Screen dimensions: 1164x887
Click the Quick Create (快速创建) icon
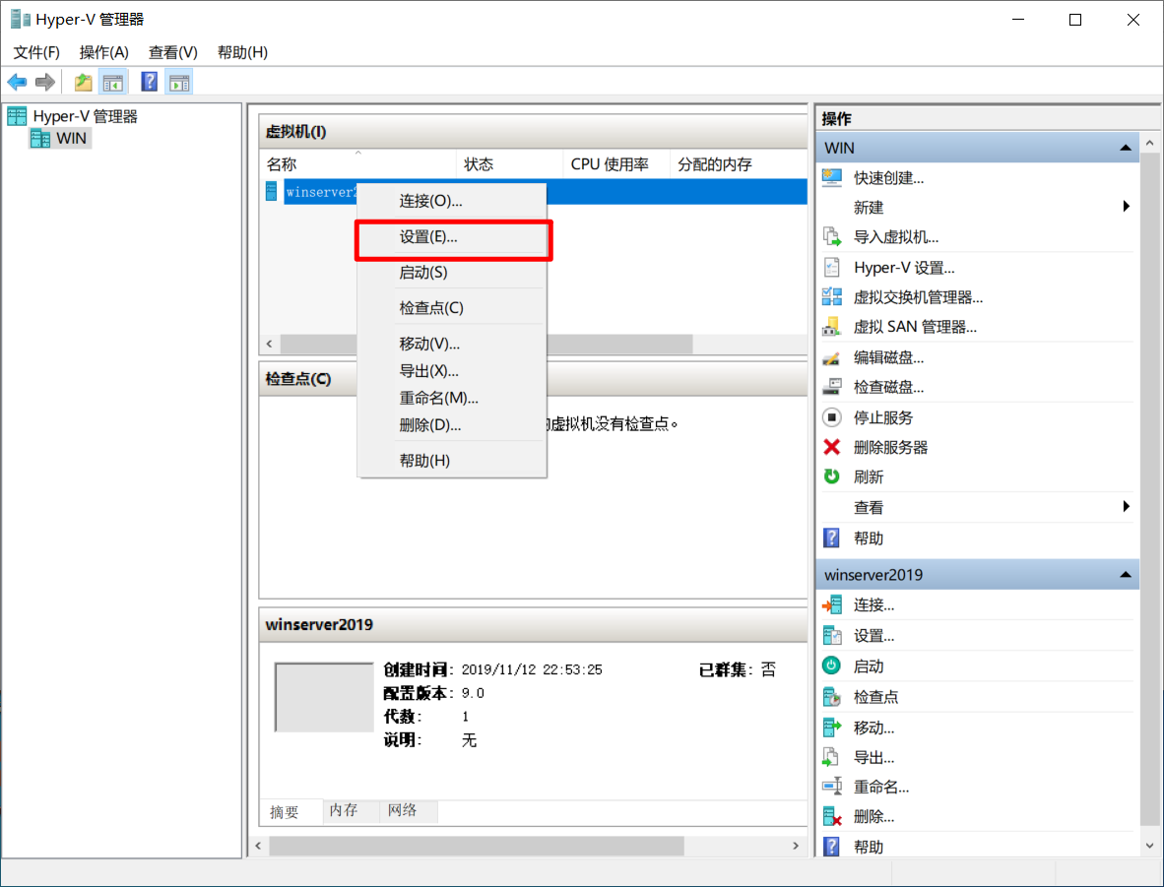click(x=832, y=178)
